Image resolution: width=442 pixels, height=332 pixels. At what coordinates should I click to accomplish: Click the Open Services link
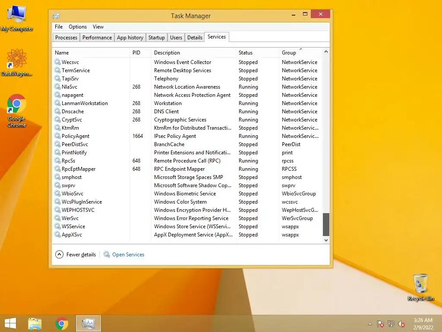coord(128,254)
